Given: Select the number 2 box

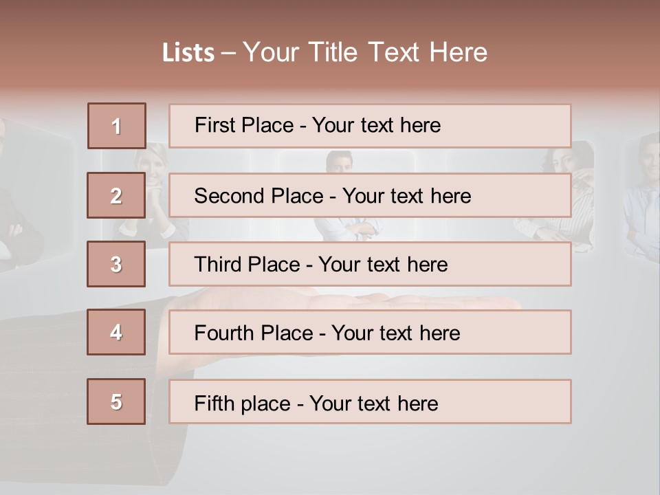Looking at the screenshot, I should 116,195.
